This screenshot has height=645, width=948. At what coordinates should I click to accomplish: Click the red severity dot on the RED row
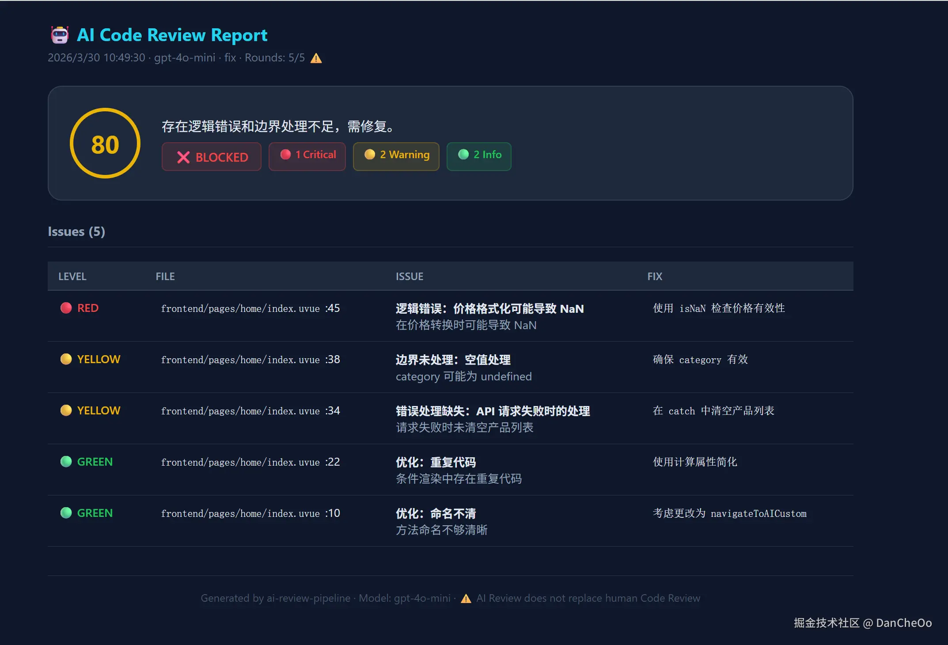(x=66, y=308)
